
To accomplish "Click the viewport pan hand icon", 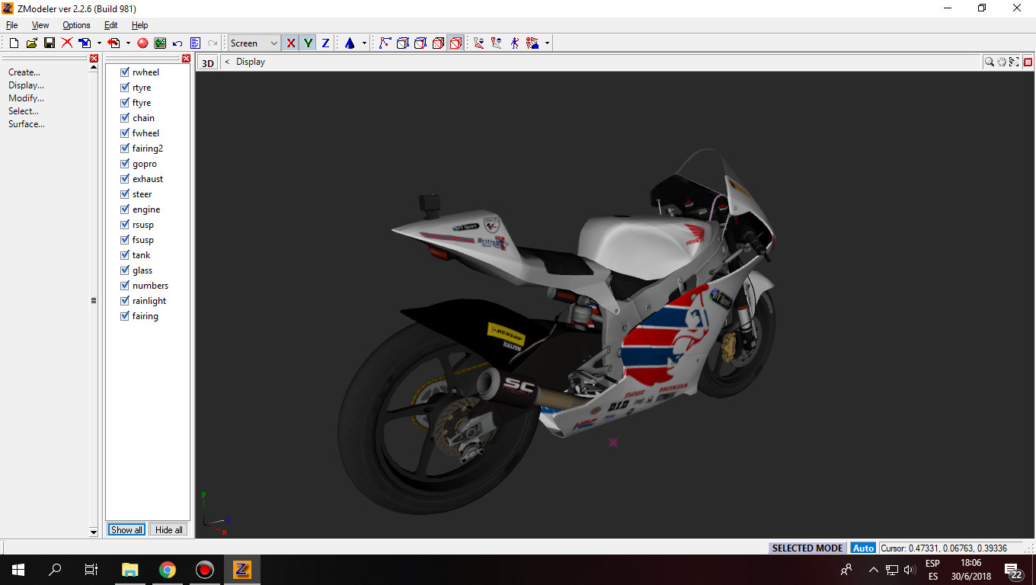I will point(1002,62).
